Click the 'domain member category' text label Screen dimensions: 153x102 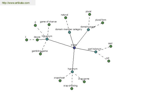69,29
